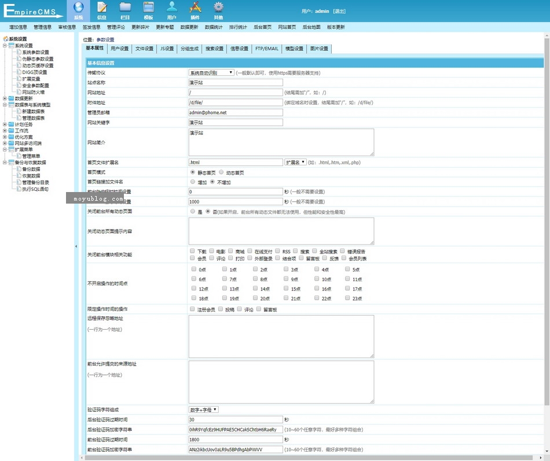Screen dimensions: 550x461
Task: Open the 栏目 folder icon in top navigation
Action: click(125, 7)
